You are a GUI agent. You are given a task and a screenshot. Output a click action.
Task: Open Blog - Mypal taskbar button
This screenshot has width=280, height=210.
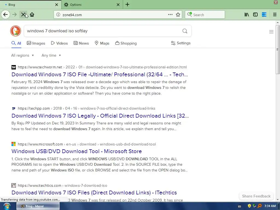[x=38, y=206]
